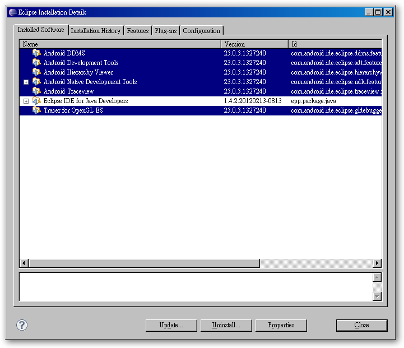Expand the Eclipse IDE for Java Developers node
404x348 pixels.
tap(26, 101)
